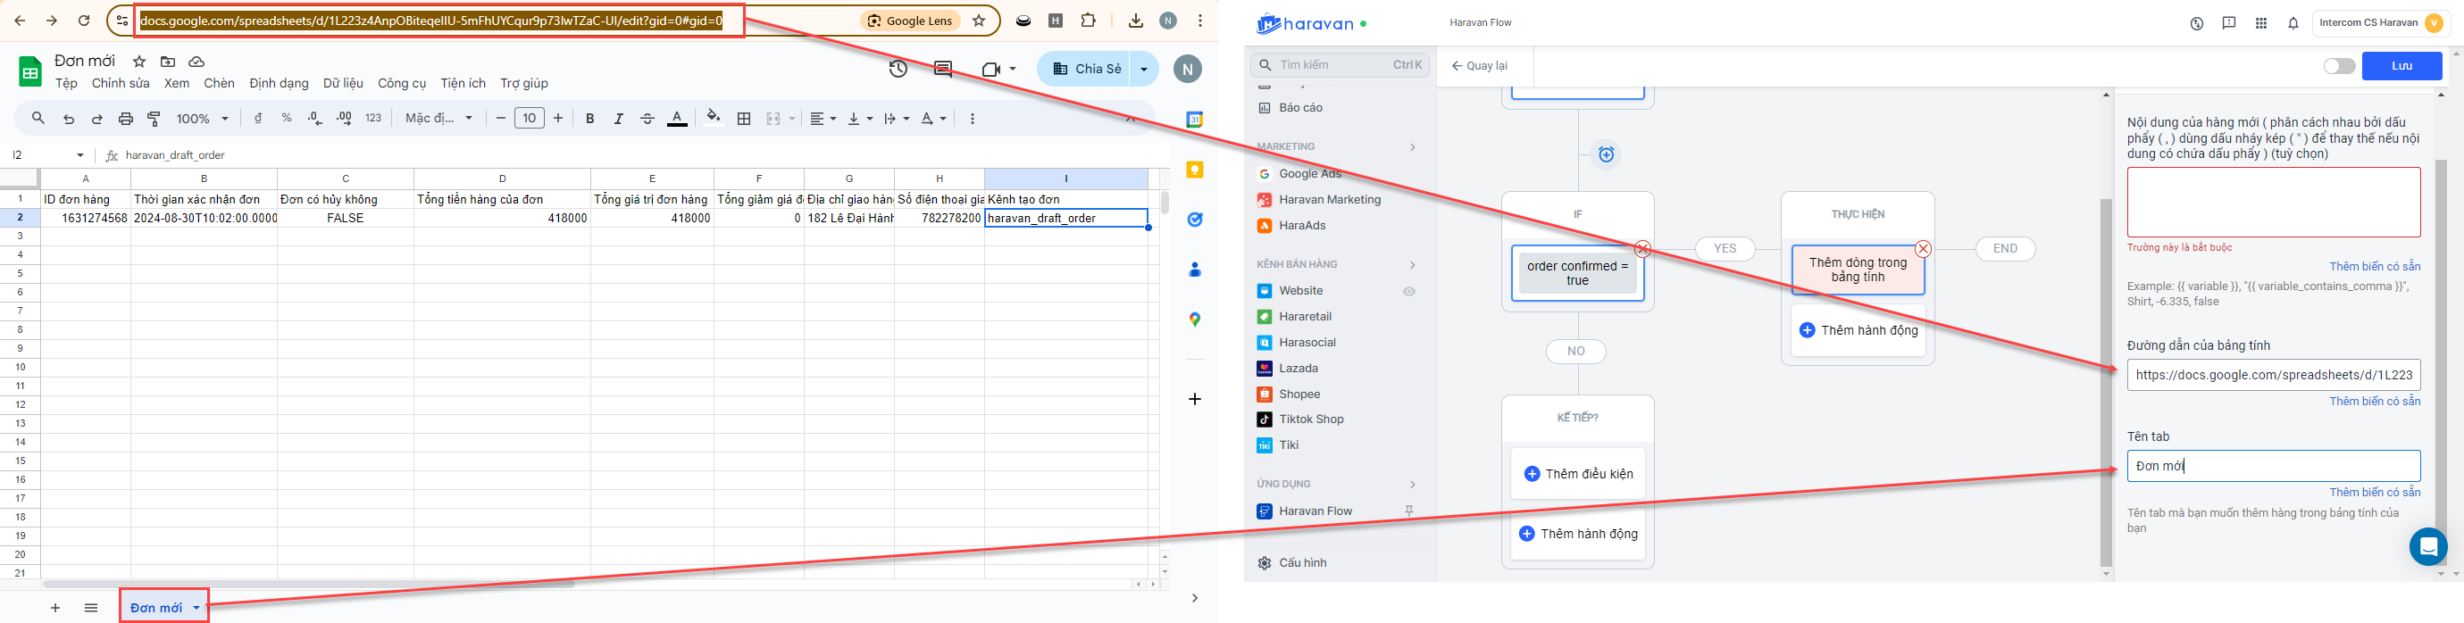Viewport: 2464px width, 623px height.
Task: Open the Sheets comments icon
Action: [x=943, y=69]
